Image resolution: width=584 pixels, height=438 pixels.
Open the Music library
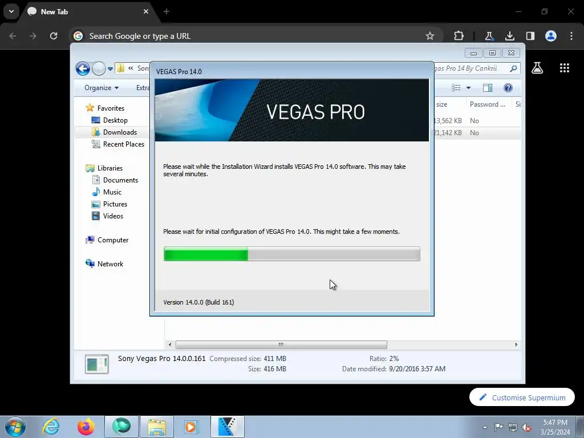[x=112, y=192]
